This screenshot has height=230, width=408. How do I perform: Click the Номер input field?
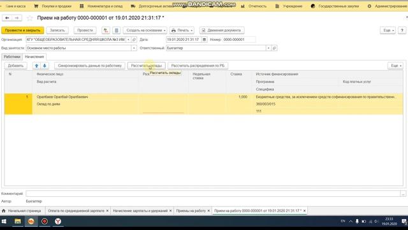239,40
